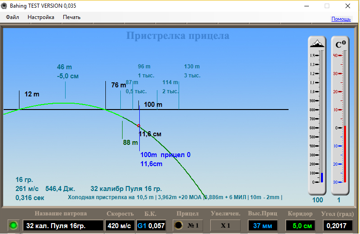Click the scope height 37 мм field
The height and width of the screenshot is (234, 360).
[x=263, y=225]
